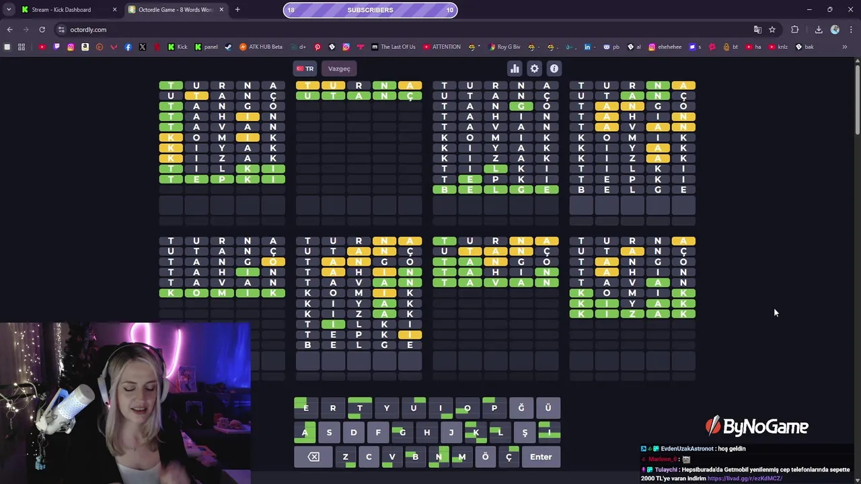Click the page vertical scrollbar
Screen dimensions: 861x484
pos(857,97)
